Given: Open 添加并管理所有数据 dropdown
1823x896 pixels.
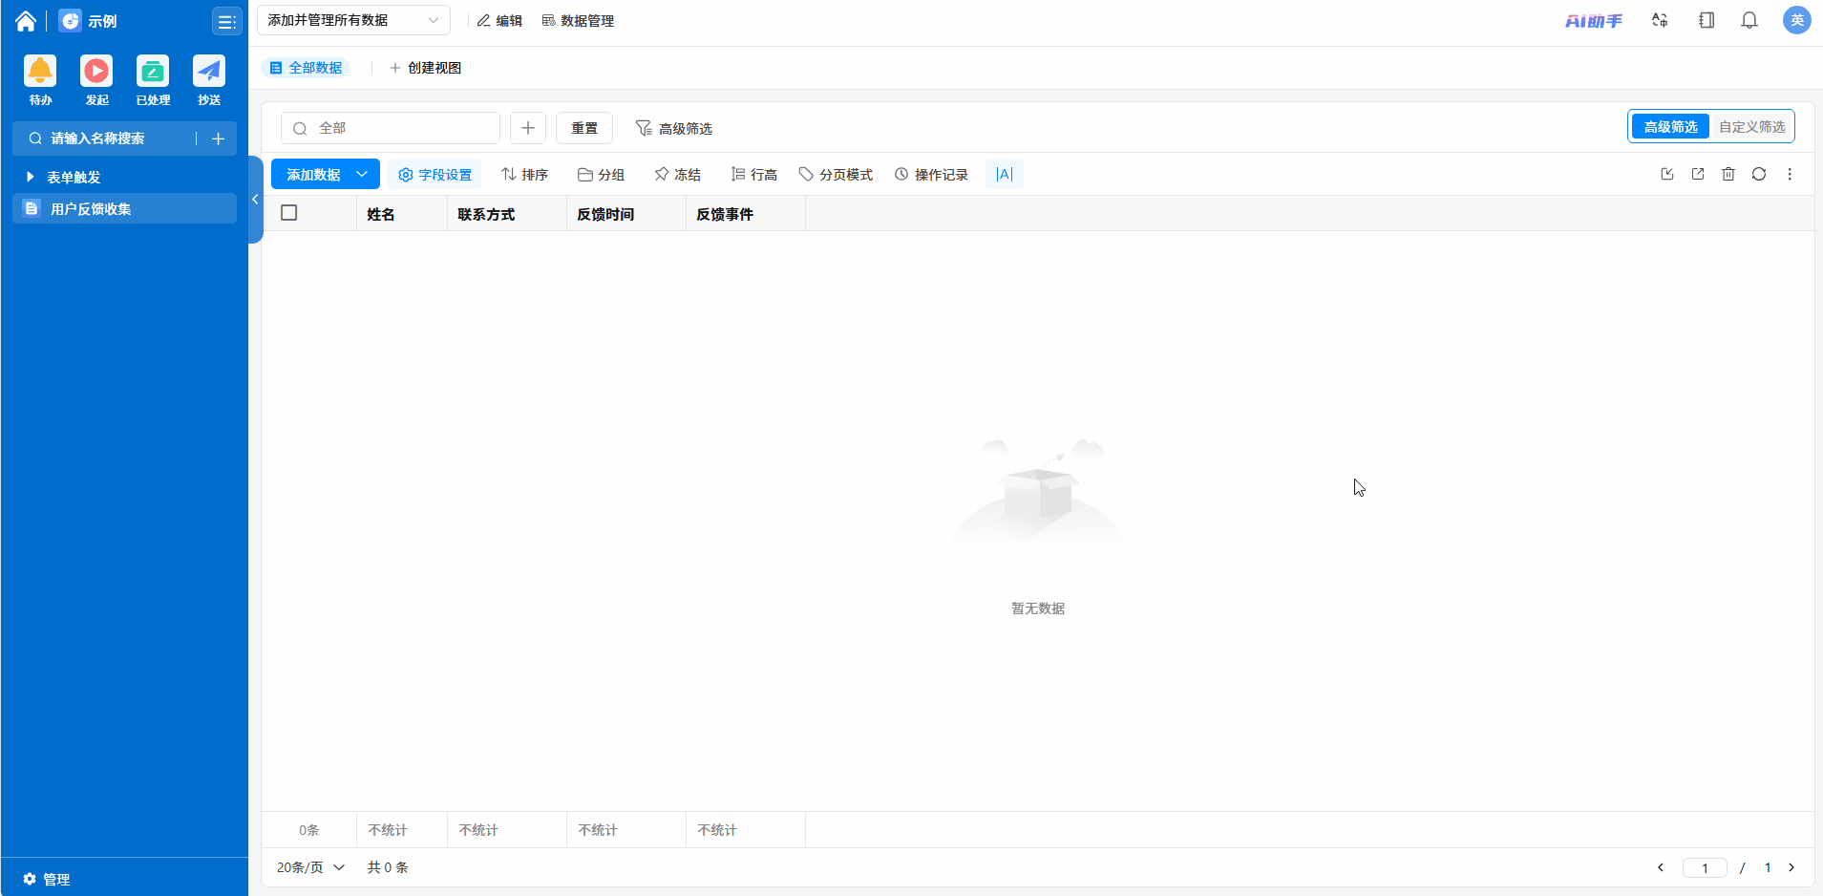Looking at the screenshot, I should [353, 20].
